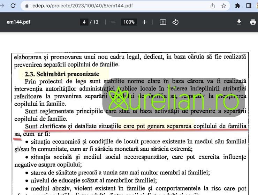The image size is (258, 195).
Task: Bookmark this page with the star icon
Action: [224, 6]
